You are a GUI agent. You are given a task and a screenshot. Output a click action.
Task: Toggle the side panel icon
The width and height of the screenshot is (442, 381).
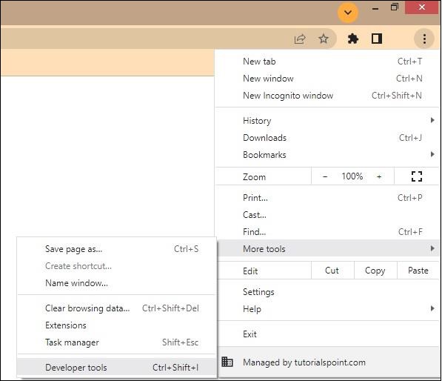coord(377,39)
